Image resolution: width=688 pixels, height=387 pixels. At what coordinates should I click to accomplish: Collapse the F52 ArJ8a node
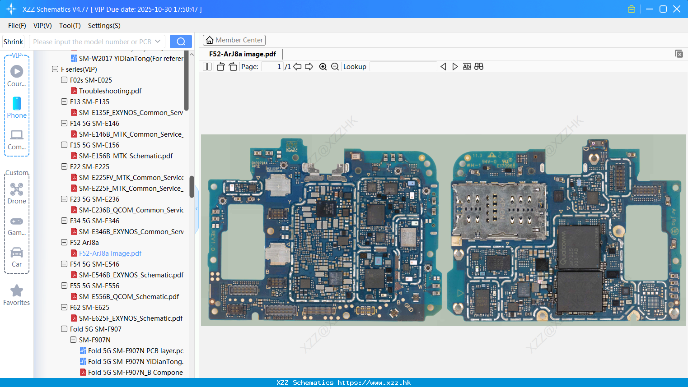pyautogui.click(x=64, y=243)
